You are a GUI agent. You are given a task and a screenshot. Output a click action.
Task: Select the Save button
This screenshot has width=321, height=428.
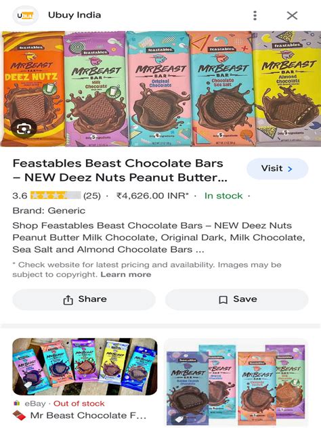click(236, 299)
